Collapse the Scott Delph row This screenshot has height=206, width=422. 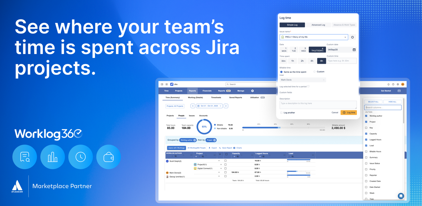pos(219,161)
